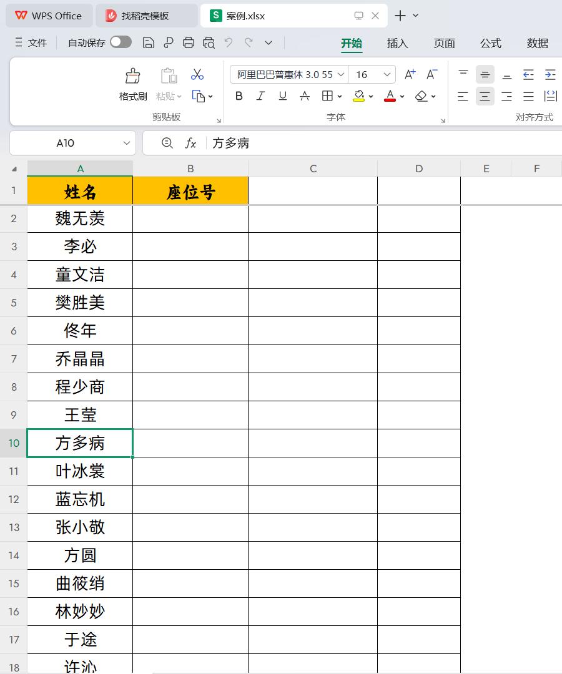Screen dimensions: 562x674
Task: Select the 座位号 header cell
Action: (x=190, y=190)
